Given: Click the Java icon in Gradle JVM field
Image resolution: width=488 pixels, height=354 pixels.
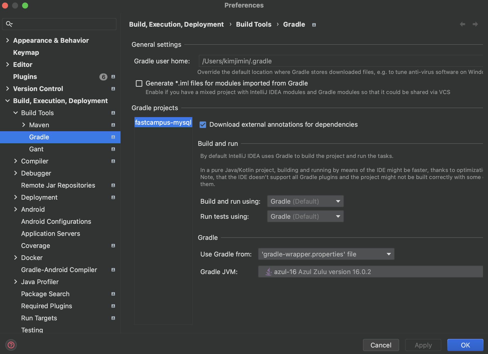Looking at the screenshot, I should coord(269,272).
